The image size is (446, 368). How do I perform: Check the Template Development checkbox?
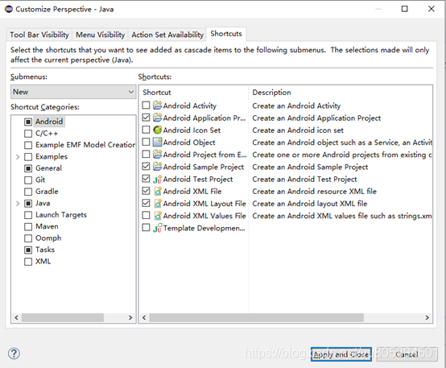pos(146,228)
